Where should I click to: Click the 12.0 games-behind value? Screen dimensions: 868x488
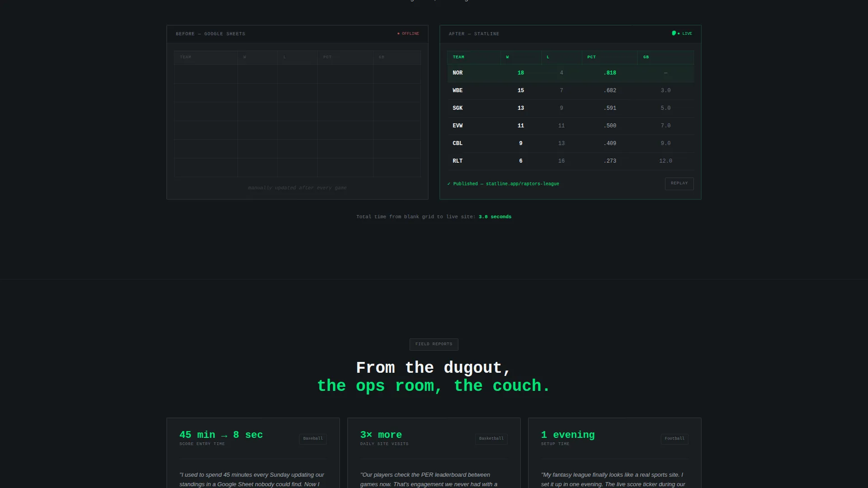[665, 161]
